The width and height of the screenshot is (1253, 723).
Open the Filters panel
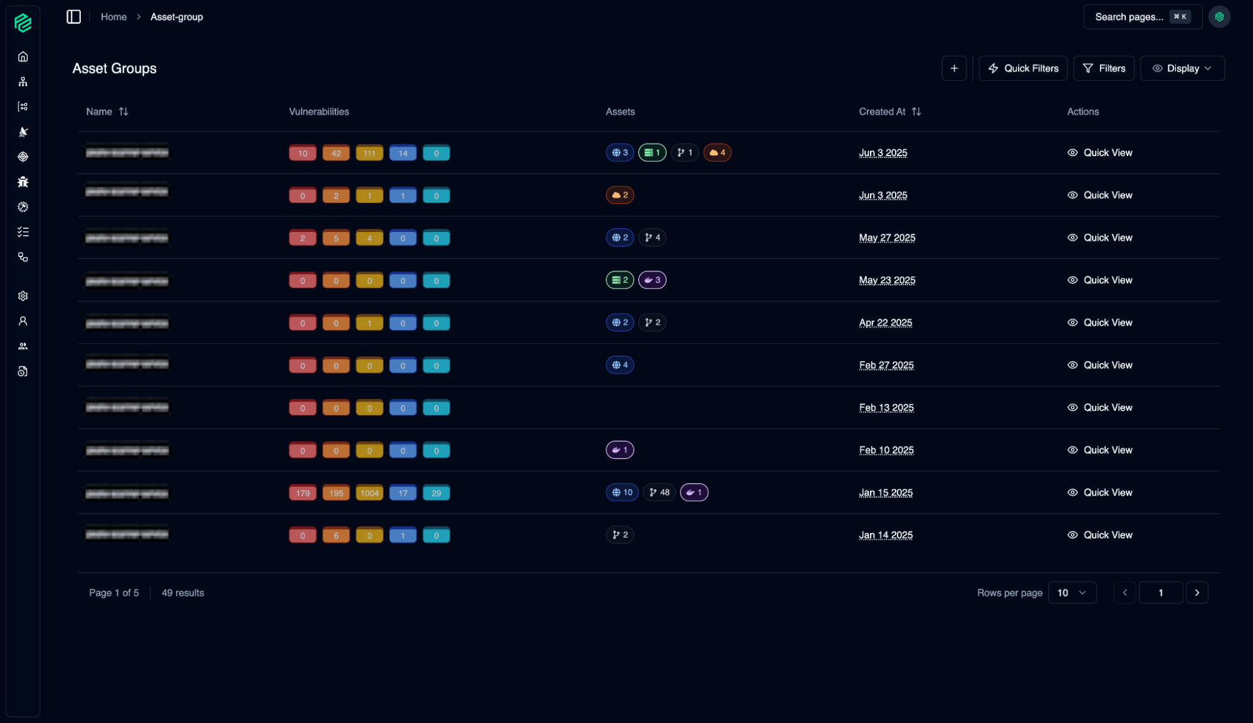click(x=1103, y=68)
